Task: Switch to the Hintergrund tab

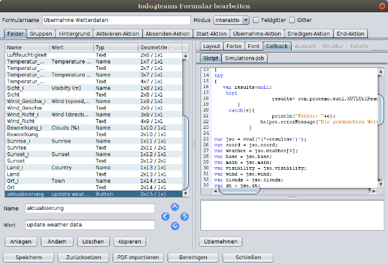Action: (x=74, y=34)
